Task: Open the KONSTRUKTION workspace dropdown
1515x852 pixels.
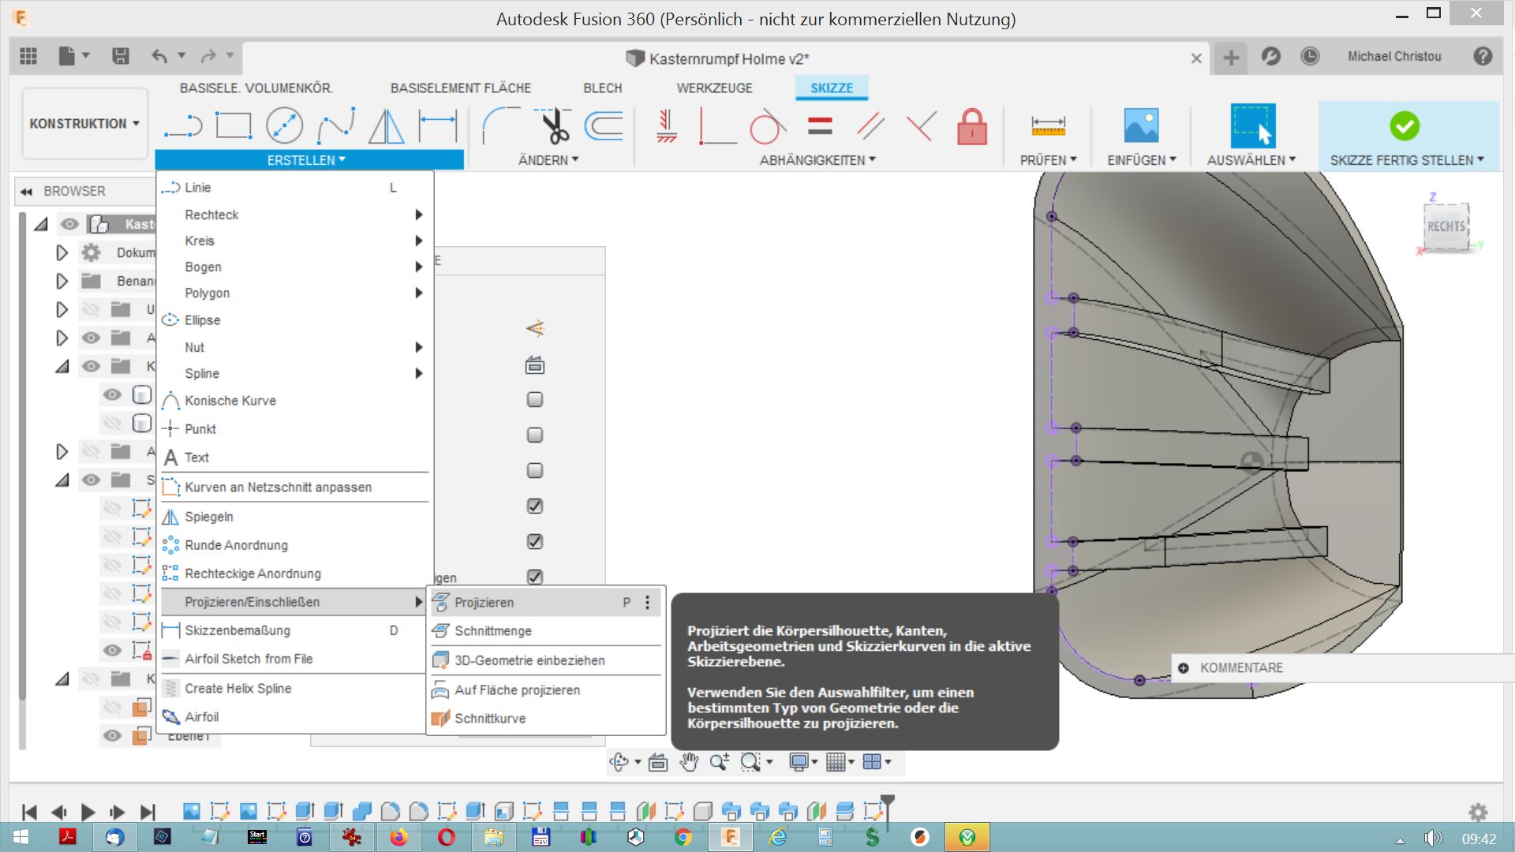Action: click(x=84, y=124)
